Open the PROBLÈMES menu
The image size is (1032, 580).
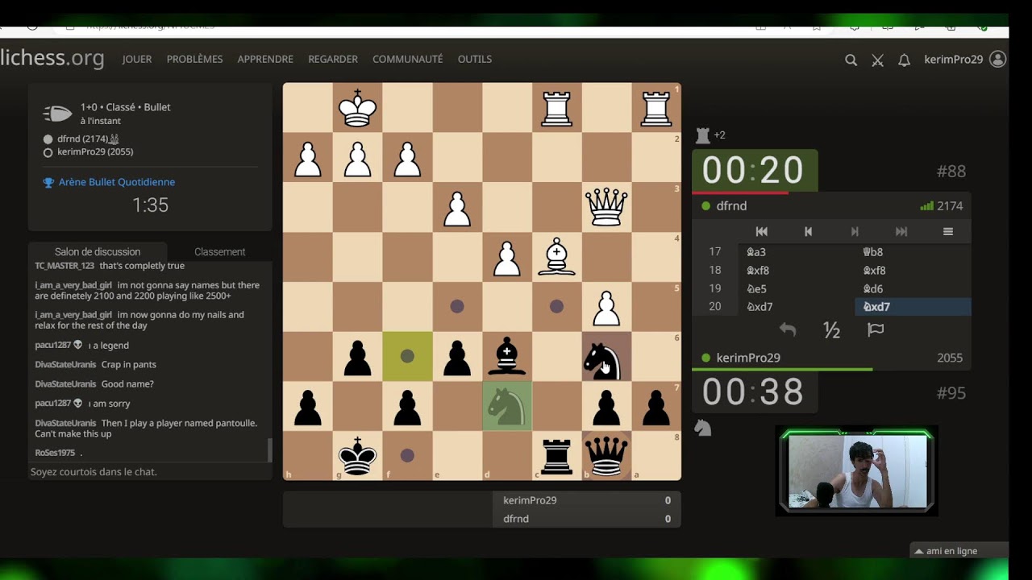pos(194,60)
